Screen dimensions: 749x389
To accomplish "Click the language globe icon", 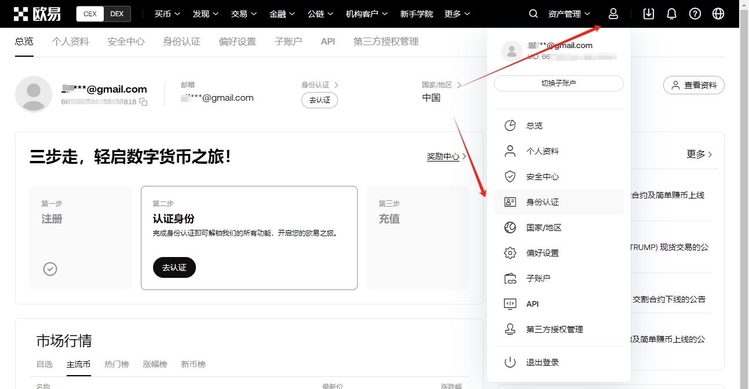I will [x=718, y=13].
